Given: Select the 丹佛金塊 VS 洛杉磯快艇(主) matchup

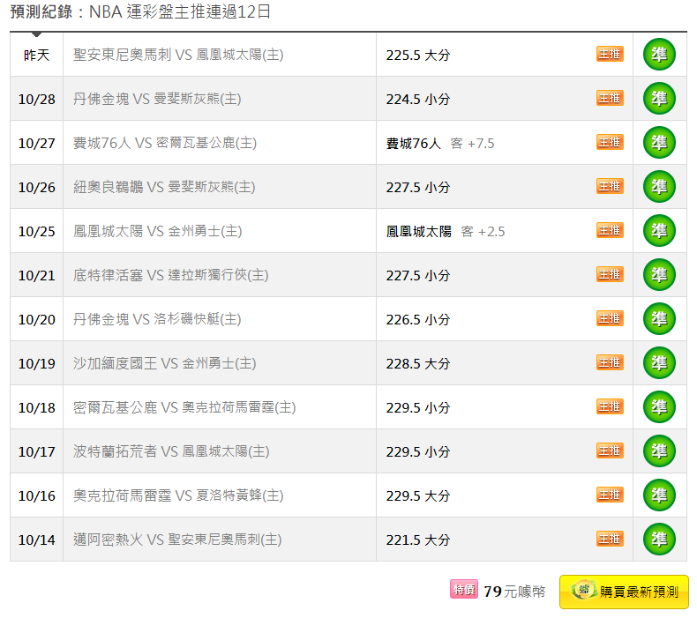Looking at the screenshot, I should point(157,319).
